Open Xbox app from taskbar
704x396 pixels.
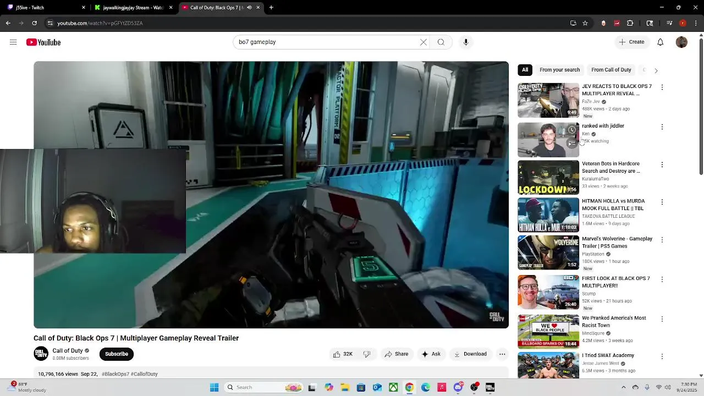pos(393,387)
